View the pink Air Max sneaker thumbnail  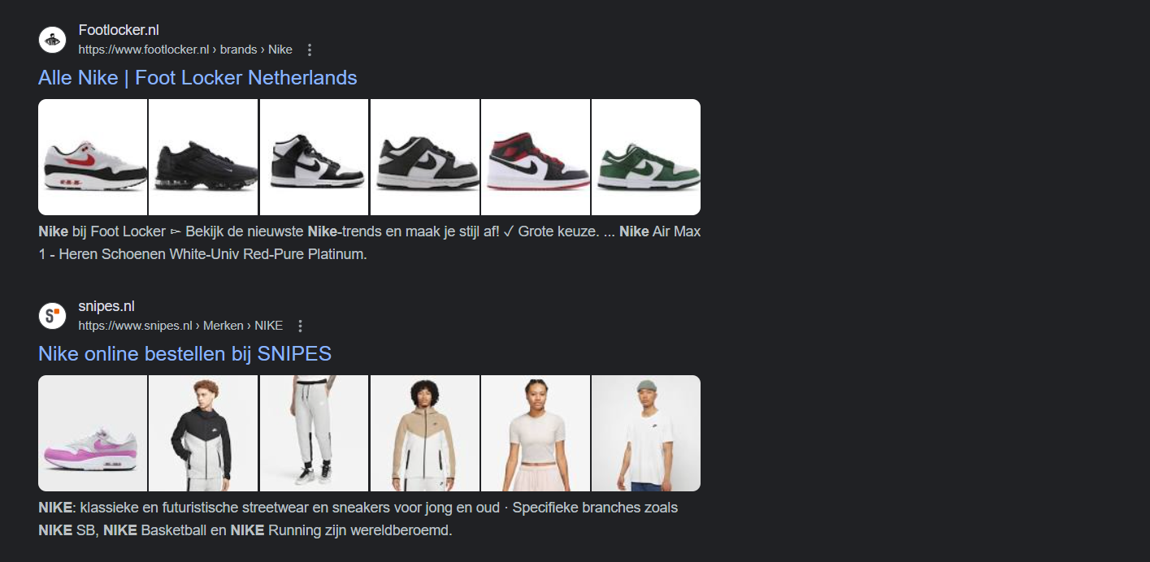point(93,433)
